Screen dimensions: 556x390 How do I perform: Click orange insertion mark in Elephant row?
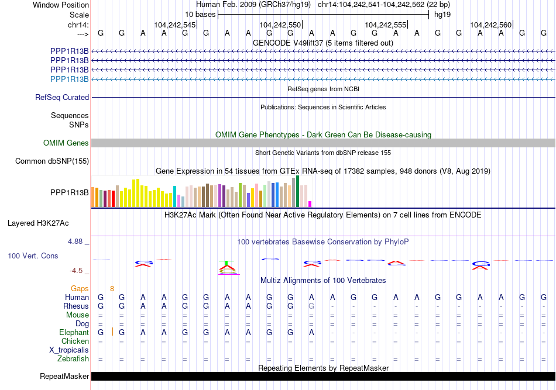tap(112, 332)
